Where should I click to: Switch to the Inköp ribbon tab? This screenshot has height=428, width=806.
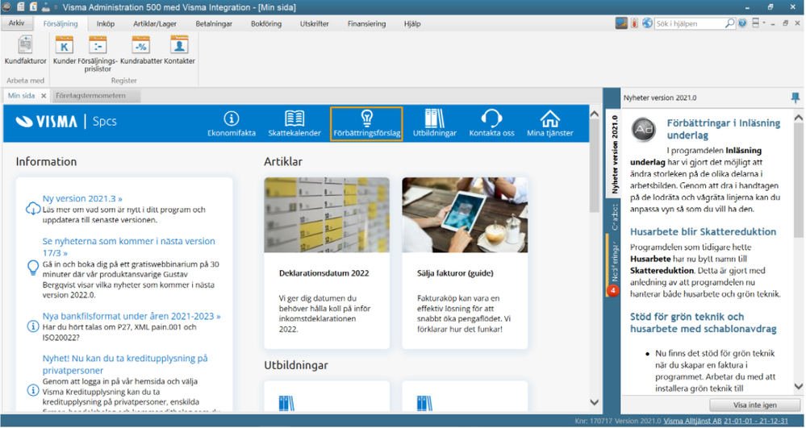tap(106, 23)
